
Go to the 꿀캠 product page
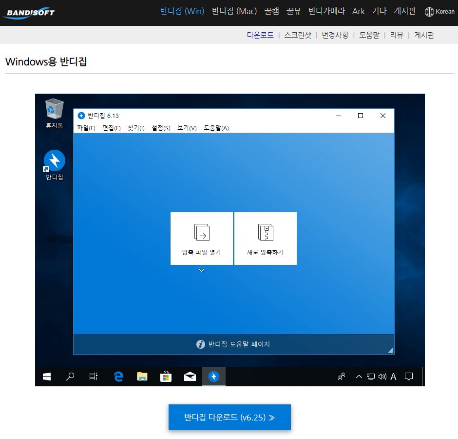click(272, 11)
